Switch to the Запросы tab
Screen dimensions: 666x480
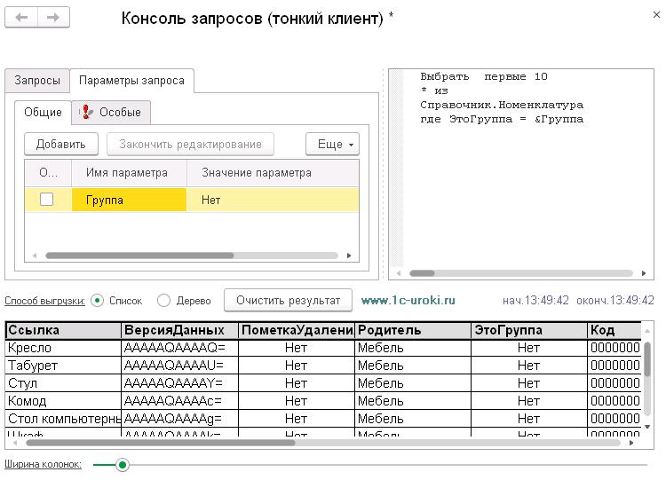click(37, 80)
